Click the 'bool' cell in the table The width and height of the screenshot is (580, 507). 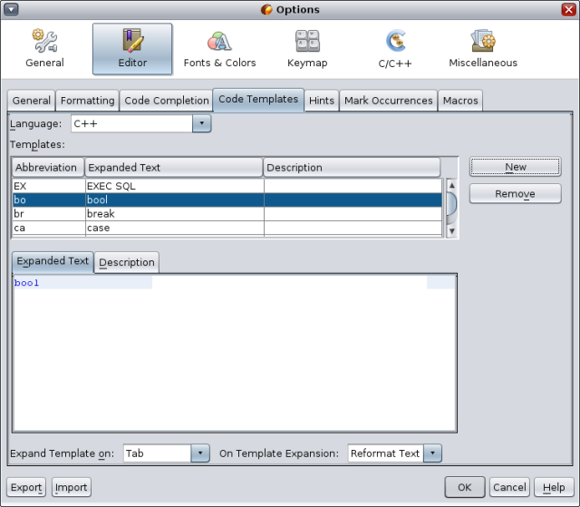click(x=175, y=200)
